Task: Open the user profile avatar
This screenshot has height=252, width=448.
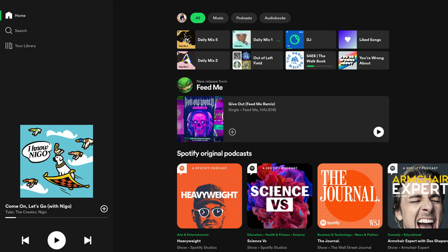Action: [x=181, y=18]
